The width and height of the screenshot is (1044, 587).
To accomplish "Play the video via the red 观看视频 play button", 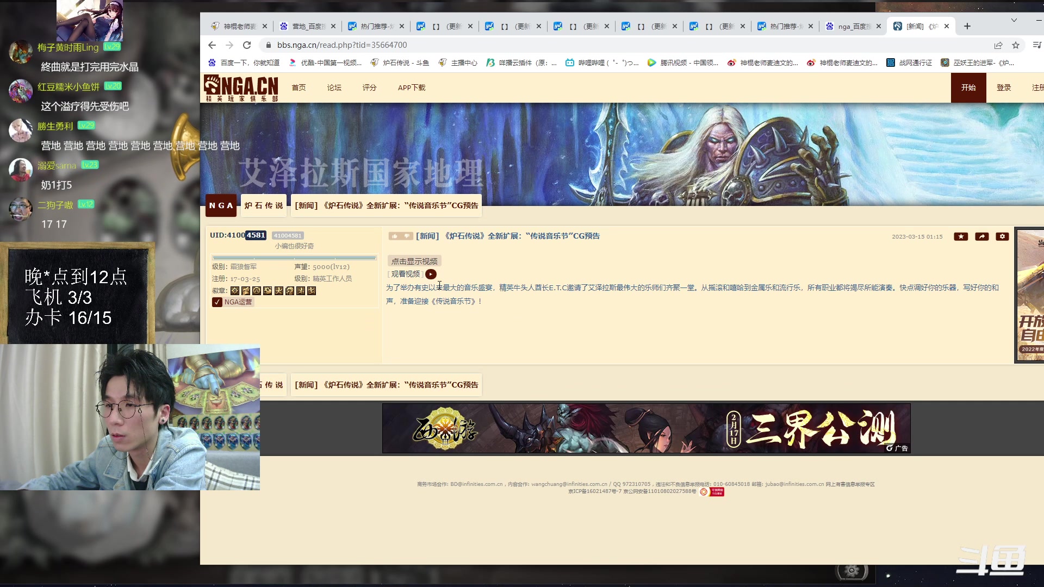I will [431, 274].
